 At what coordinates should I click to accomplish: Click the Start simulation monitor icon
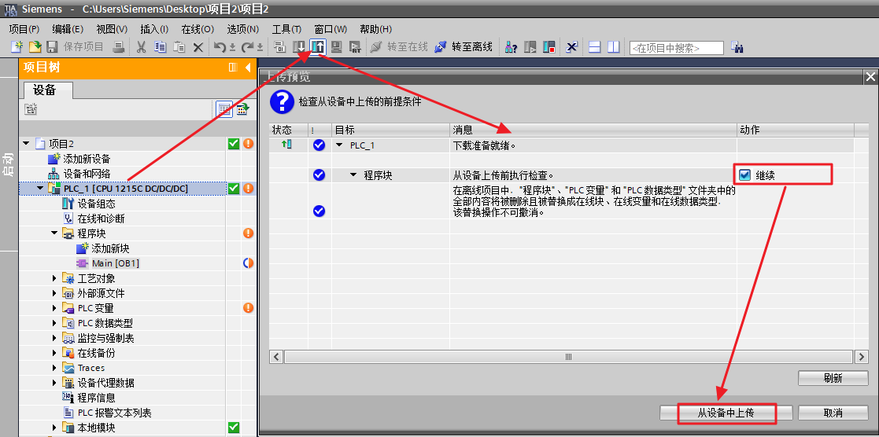[336, 47]
